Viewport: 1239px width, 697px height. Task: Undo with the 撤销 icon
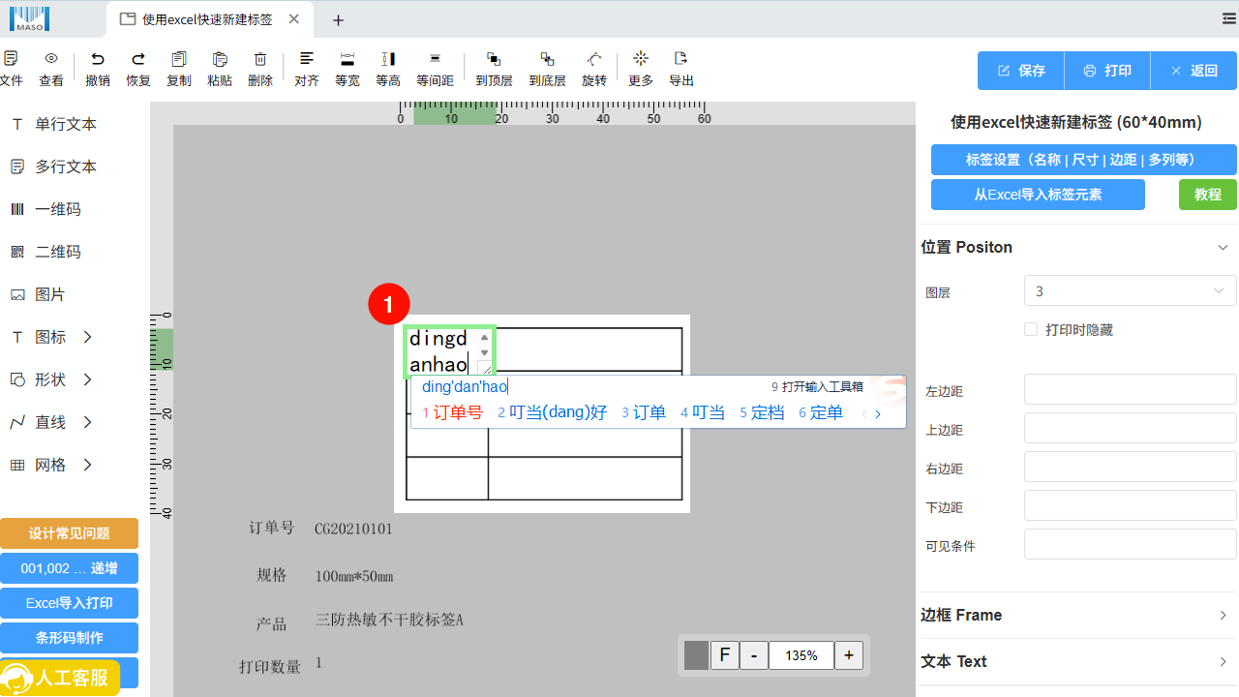tap(98, 59)
